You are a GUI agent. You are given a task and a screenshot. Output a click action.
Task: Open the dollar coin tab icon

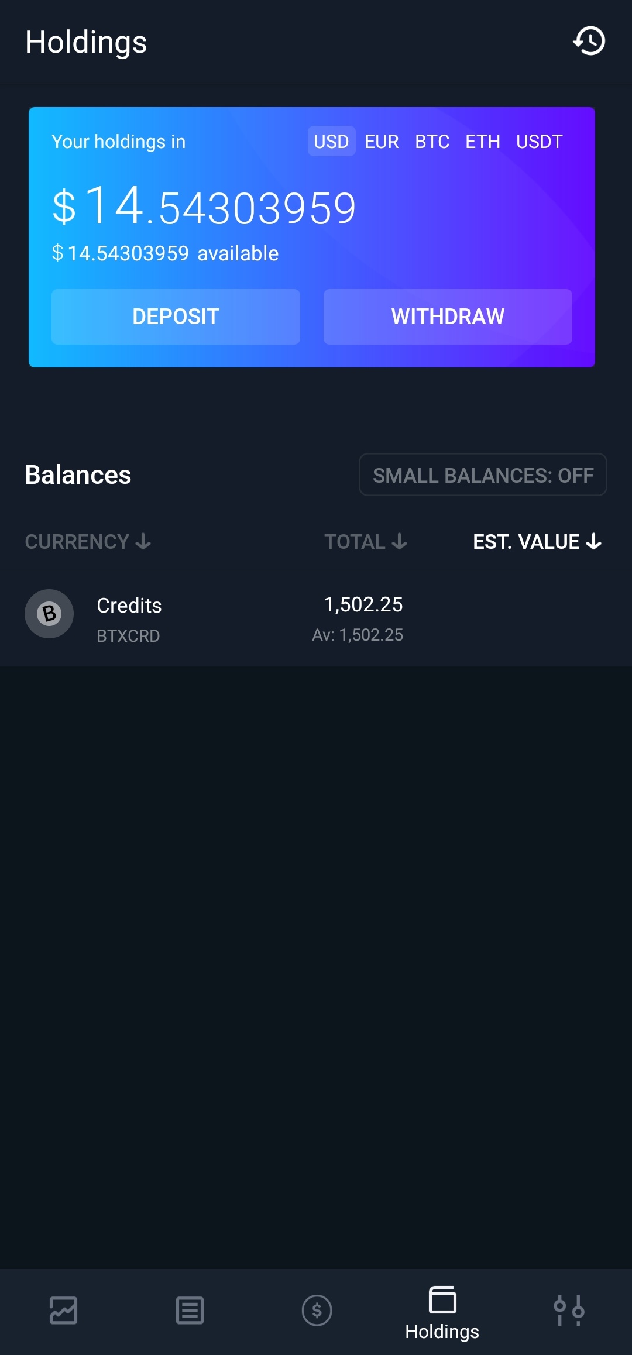tap(317, 1311)
